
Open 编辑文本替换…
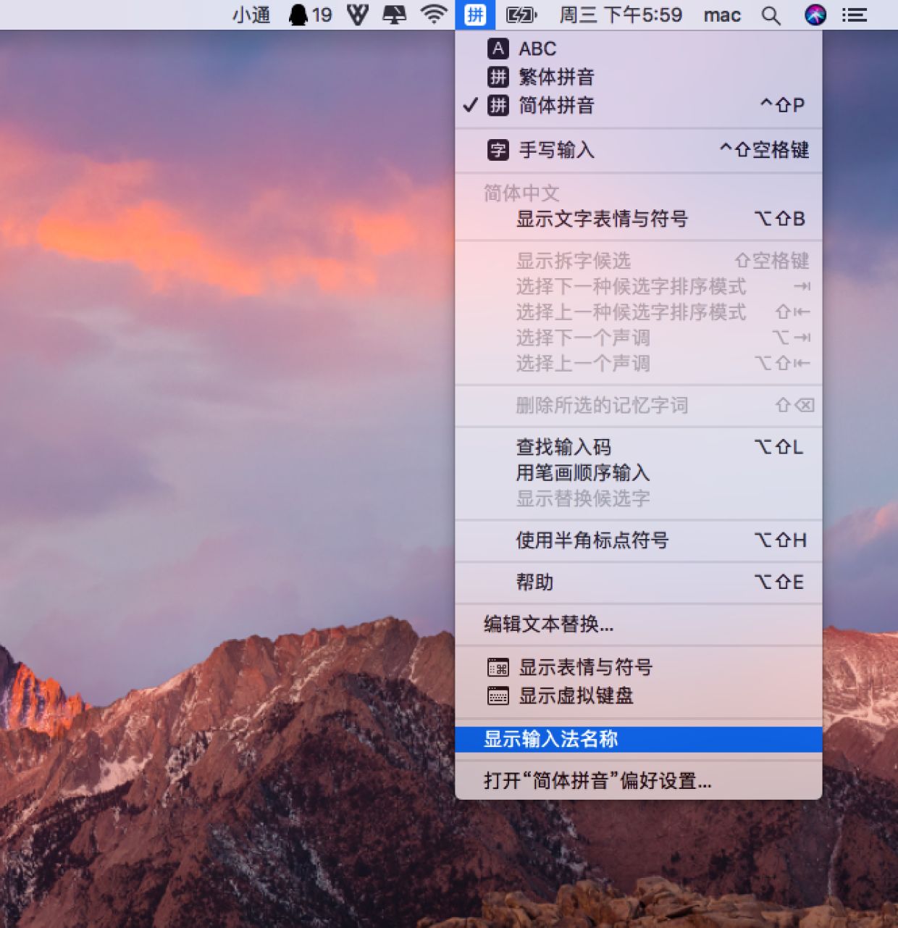639,624
